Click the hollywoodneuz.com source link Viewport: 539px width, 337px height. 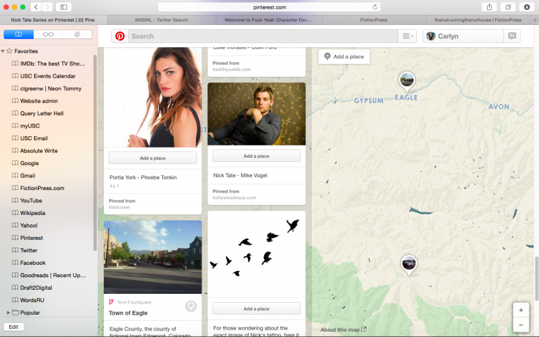234,197
